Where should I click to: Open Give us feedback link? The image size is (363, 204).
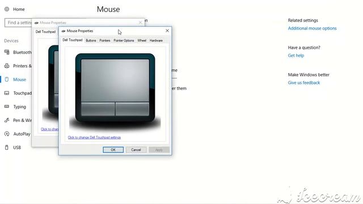[x=304, y=83]
